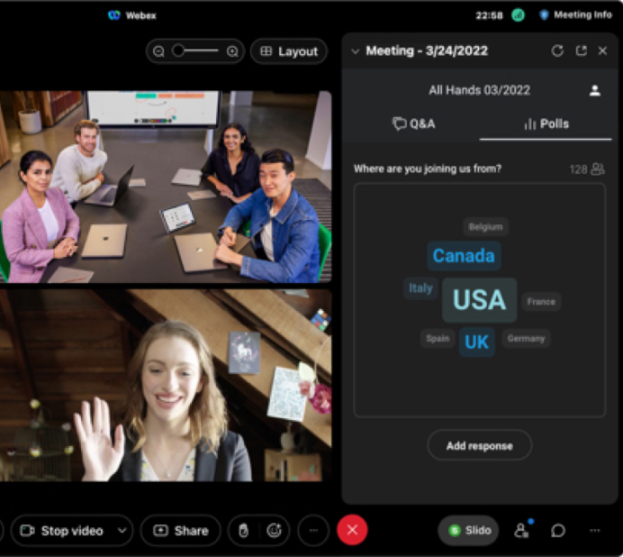
Task: Open Meeting Info in title bar
Action: tap(574, 14)
